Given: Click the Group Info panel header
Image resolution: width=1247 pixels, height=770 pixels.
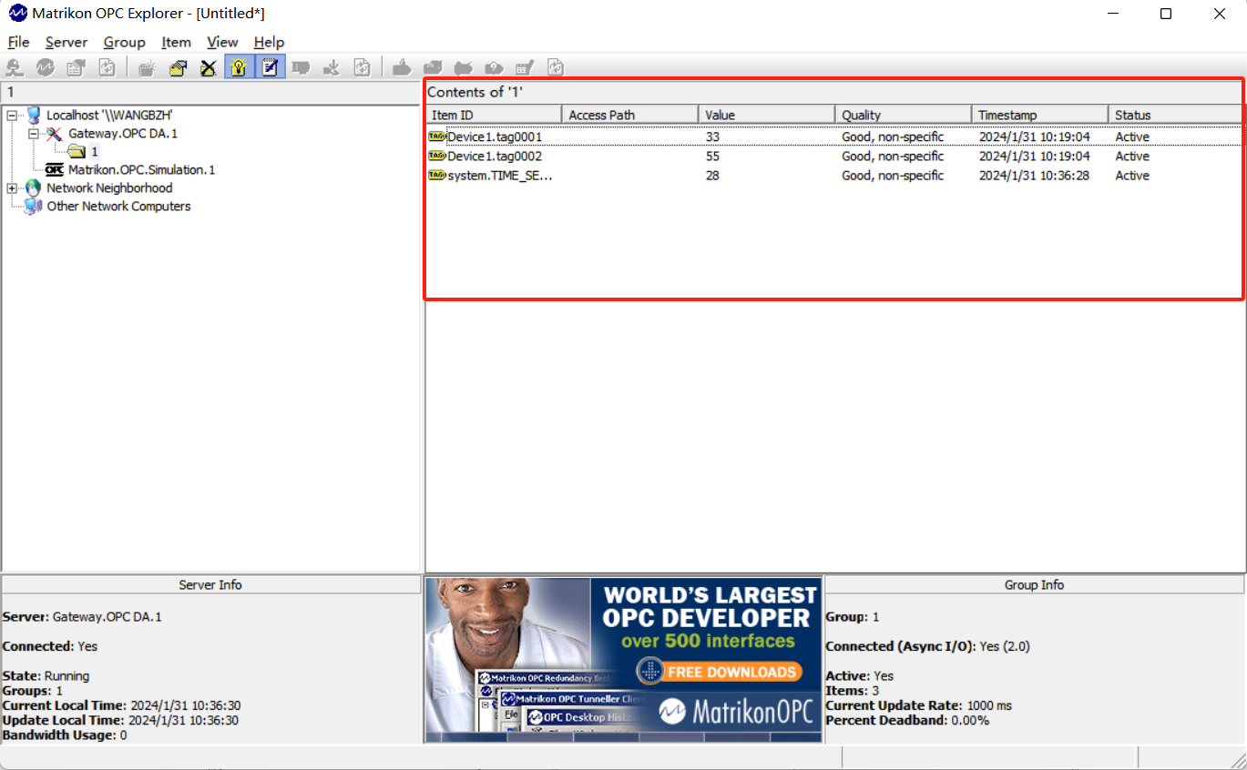Looking at the screenshot, I should pos(1034,584).
